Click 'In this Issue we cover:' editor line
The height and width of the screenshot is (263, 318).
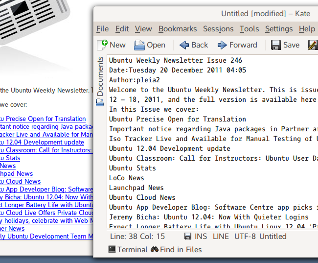click(x=154, y=109)
